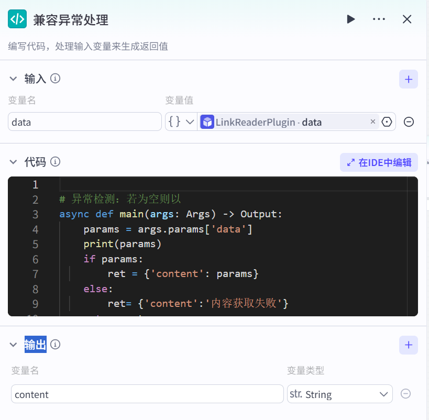
Task: Open the String variable type dropdown
Action: tap(339, 394)
